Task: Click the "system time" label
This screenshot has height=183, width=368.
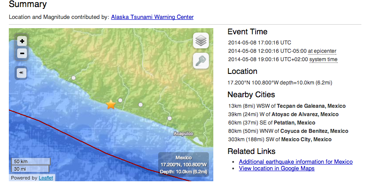Action: pos(323,59)
